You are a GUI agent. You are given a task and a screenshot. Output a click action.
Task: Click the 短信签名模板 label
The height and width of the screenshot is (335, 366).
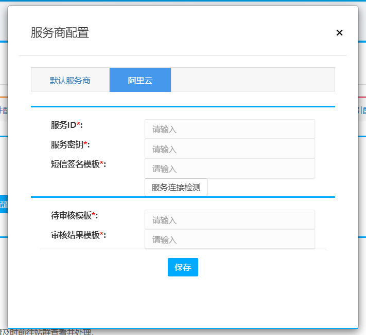pos(75,164)
